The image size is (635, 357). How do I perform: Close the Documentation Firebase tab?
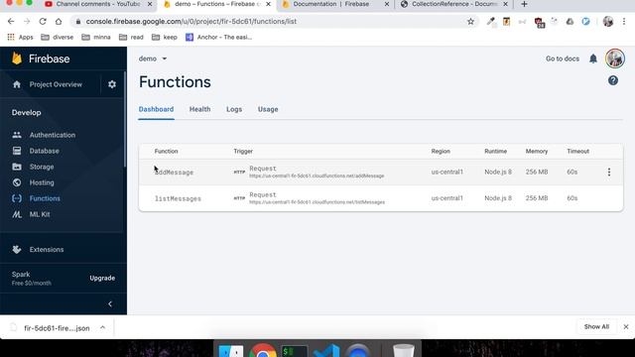(x=386, y=4)
